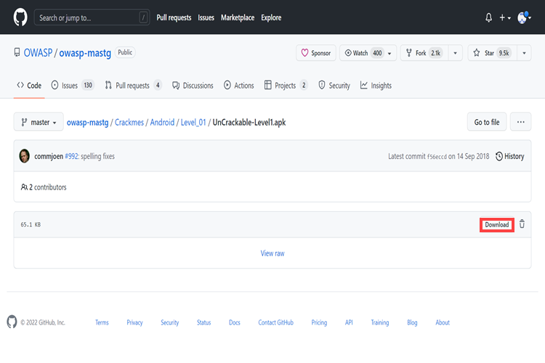The image size is (545, 363).
Task: Open commit f56eccd
Action: click(437, 157)
